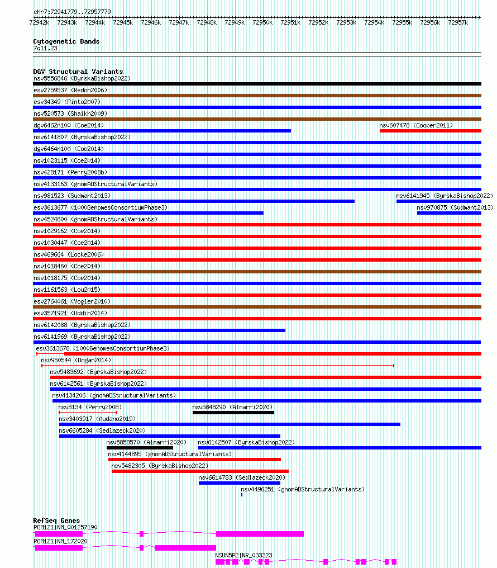Screen dimensions: 497x568
Task: Click the thin red nsv8134 variant line
Action: pyautogui.click(x=88, y=413)
